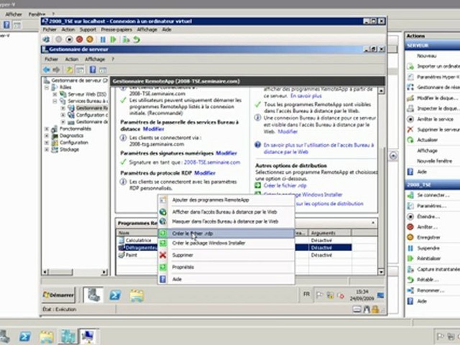Choose Propriétés in context menu
460x345 pixels.
coord(226,267)
